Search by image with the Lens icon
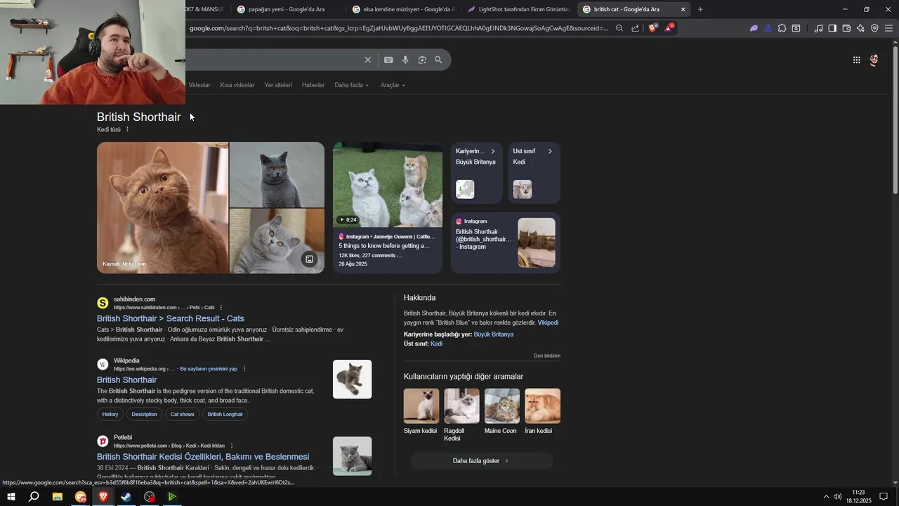899x506 pixels. point(422,60)
